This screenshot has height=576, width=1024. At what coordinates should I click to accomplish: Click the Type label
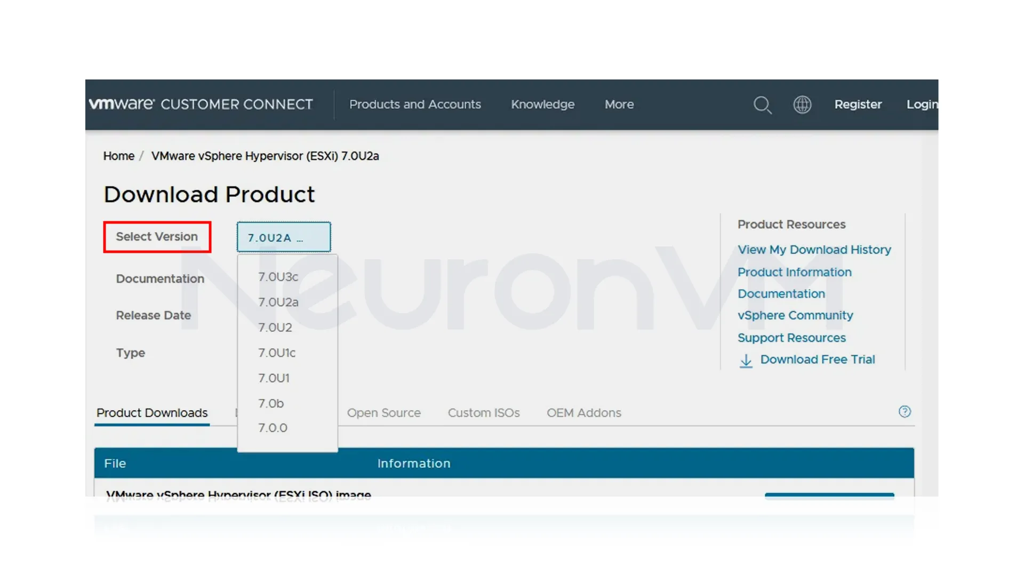point(130,353)
